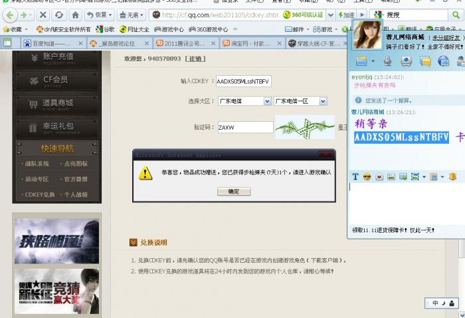The width and height of the screenshot is (465, 318).
Task: Click the 360可信认证 badge
Action: (303, 15)
